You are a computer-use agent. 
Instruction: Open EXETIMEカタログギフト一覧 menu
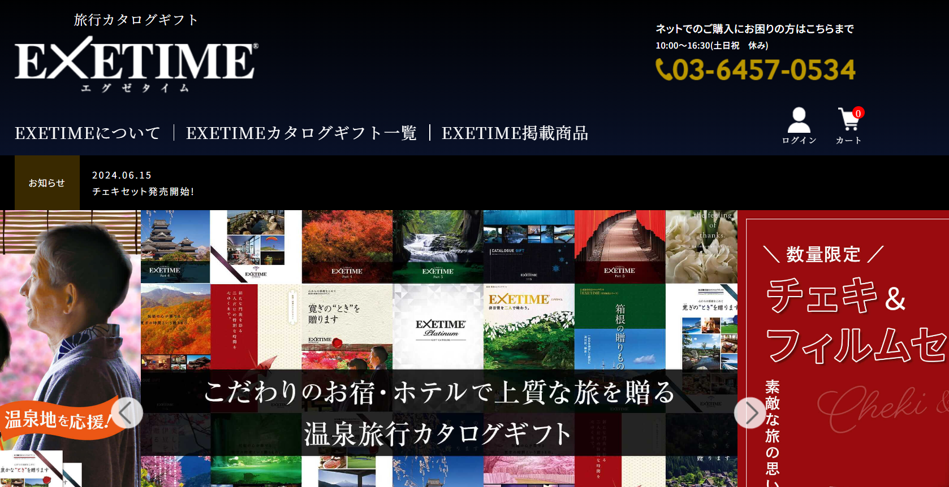[x=301, y=133]
